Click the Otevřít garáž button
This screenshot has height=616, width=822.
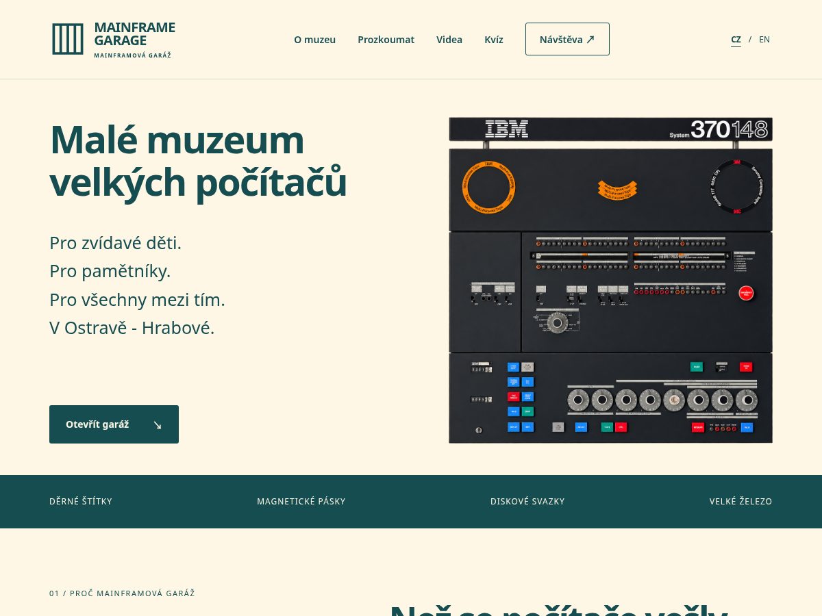coord(114,424)
